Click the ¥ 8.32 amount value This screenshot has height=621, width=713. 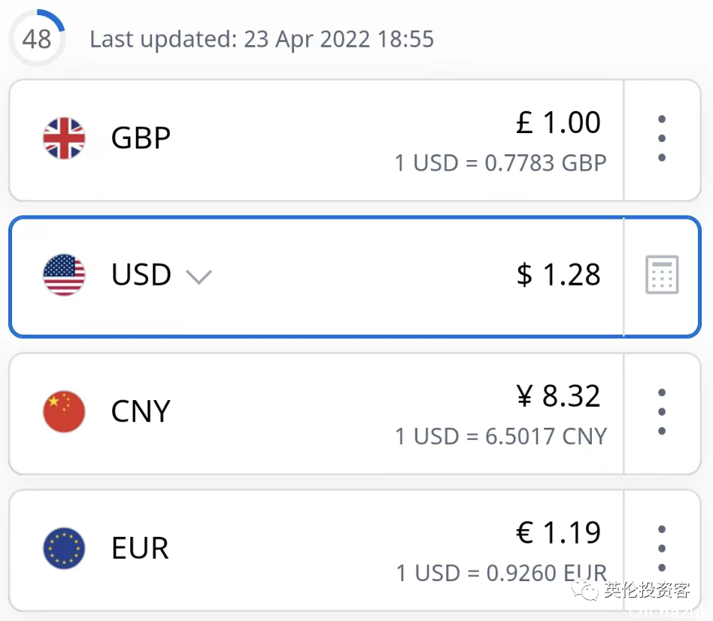[558, 395]
